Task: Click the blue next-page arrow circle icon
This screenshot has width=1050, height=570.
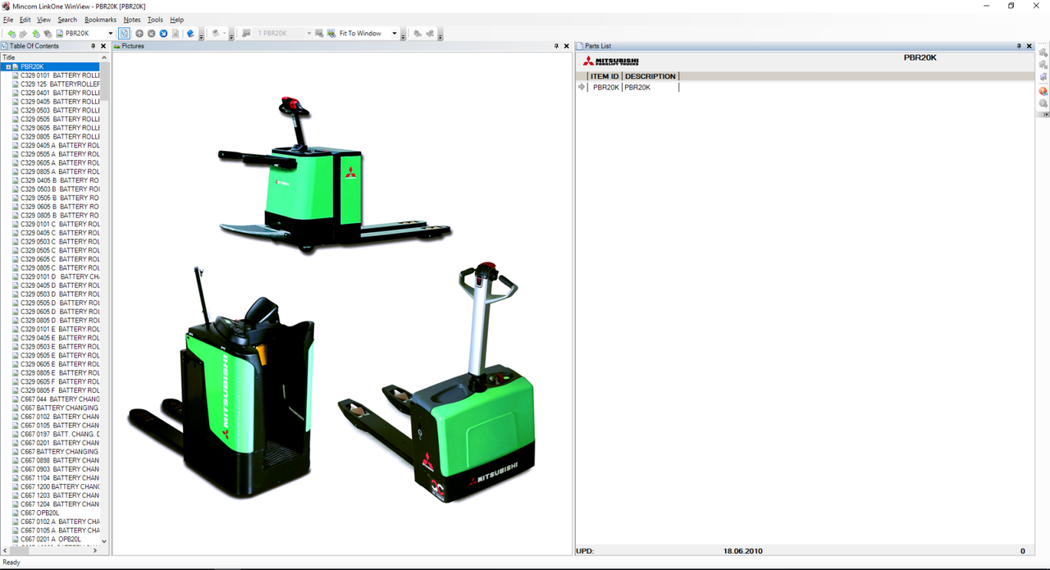Action: [163, 34]
